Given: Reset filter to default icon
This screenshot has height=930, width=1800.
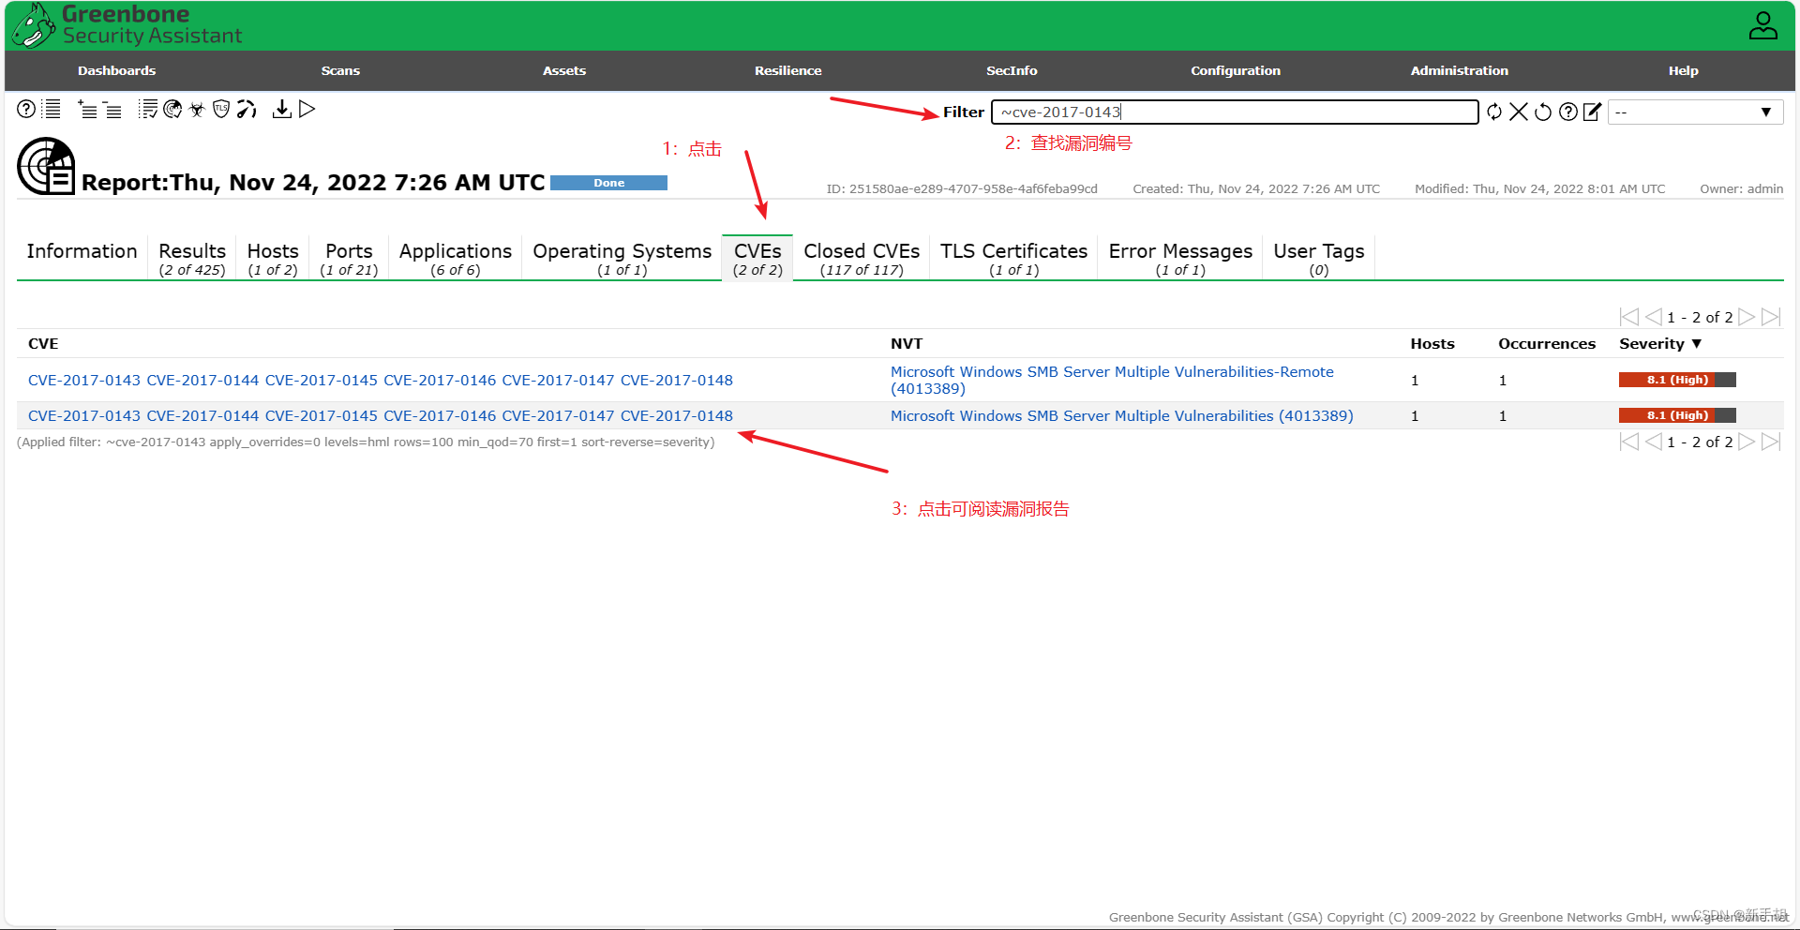Looking at the screenshot, I should coord(1543,112).
